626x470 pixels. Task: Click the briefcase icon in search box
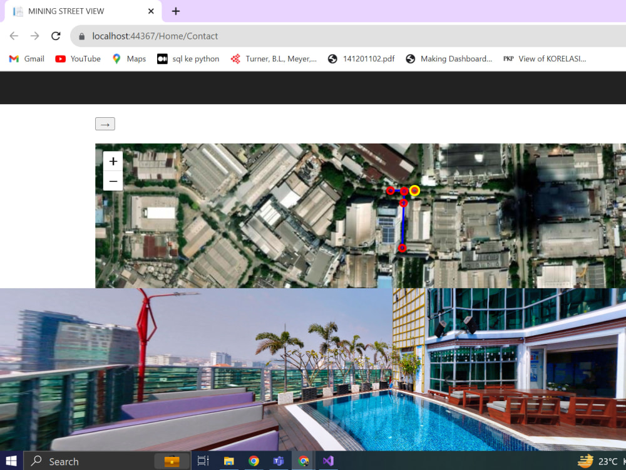tap(172, 461)
